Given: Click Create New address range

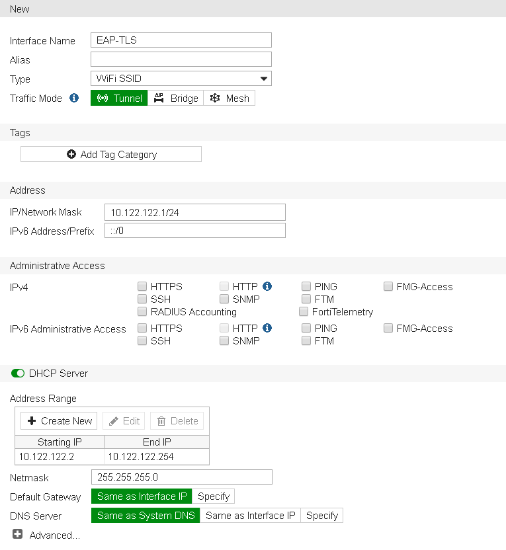Looking at the screenshot, I should point(59,421).
